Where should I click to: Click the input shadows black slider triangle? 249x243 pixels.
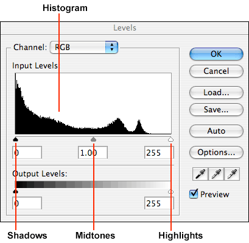[x=16, y=139]
